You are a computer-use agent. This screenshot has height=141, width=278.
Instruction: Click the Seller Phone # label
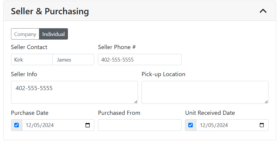[117, 47]
